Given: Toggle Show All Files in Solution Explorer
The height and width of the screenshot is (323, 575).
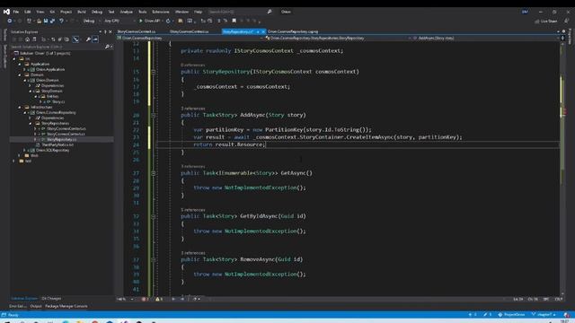Looking at the screenshot, I should click(66, 39).
